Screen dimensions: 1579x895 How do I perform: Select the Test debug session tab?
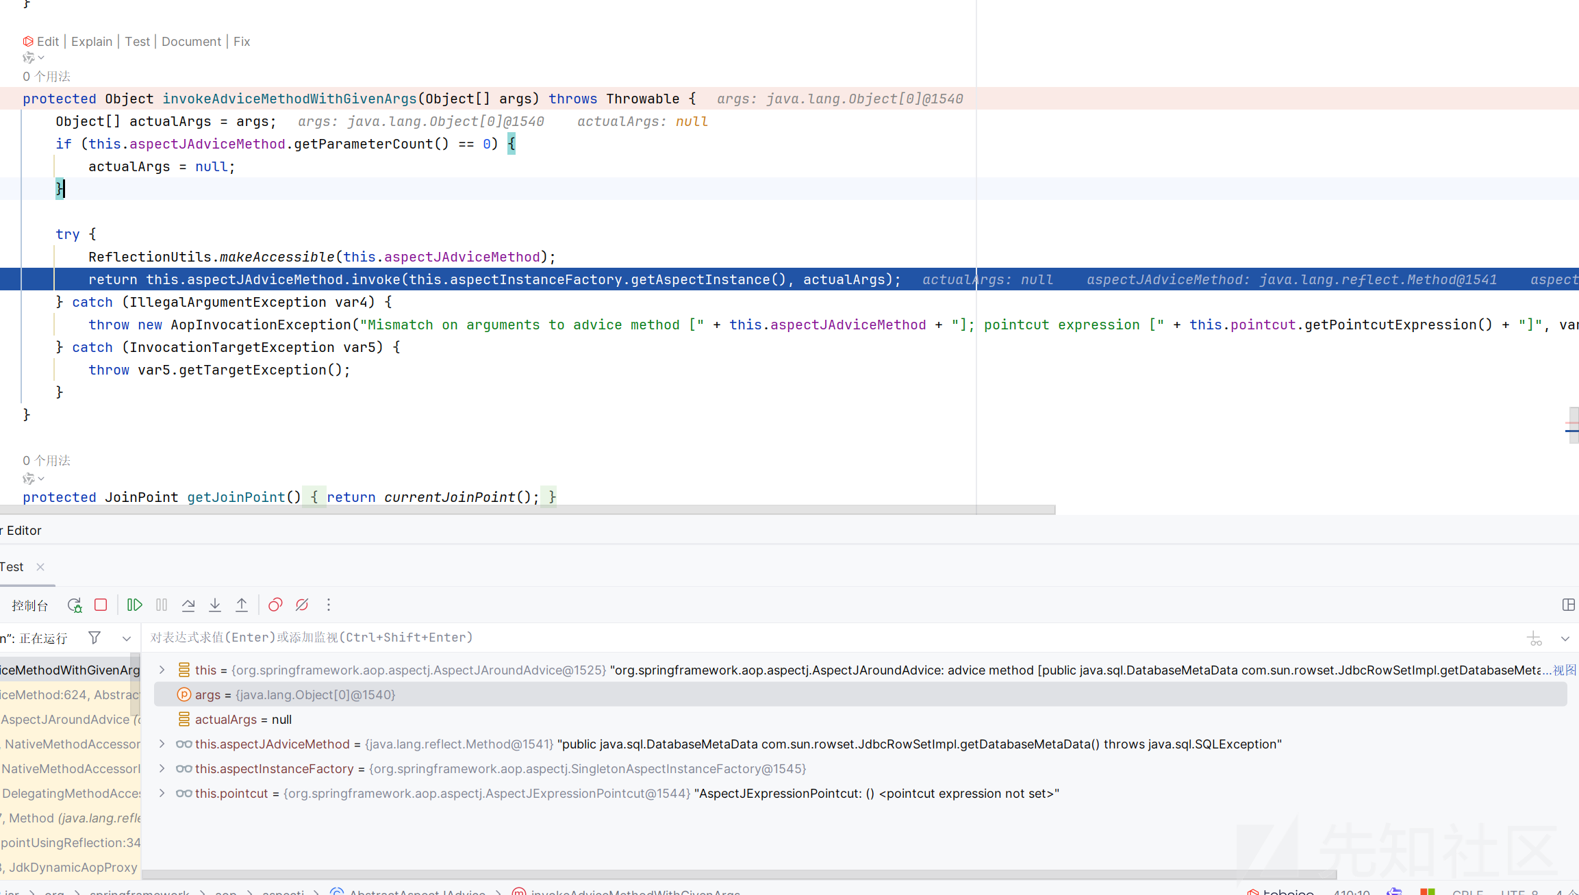click(12, 567)
